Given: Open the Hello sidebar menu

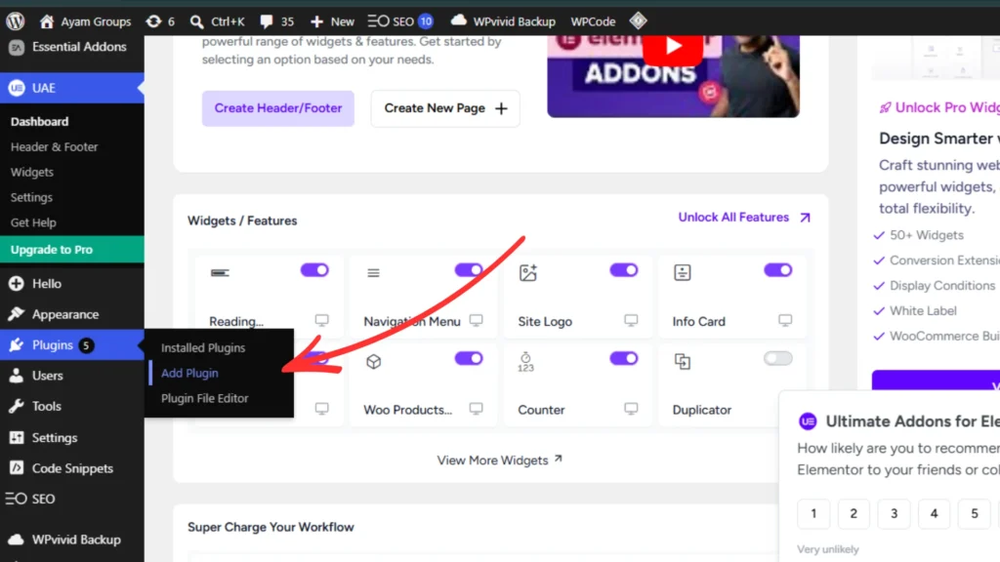Looking at the screenshot, I should [72, 284].
